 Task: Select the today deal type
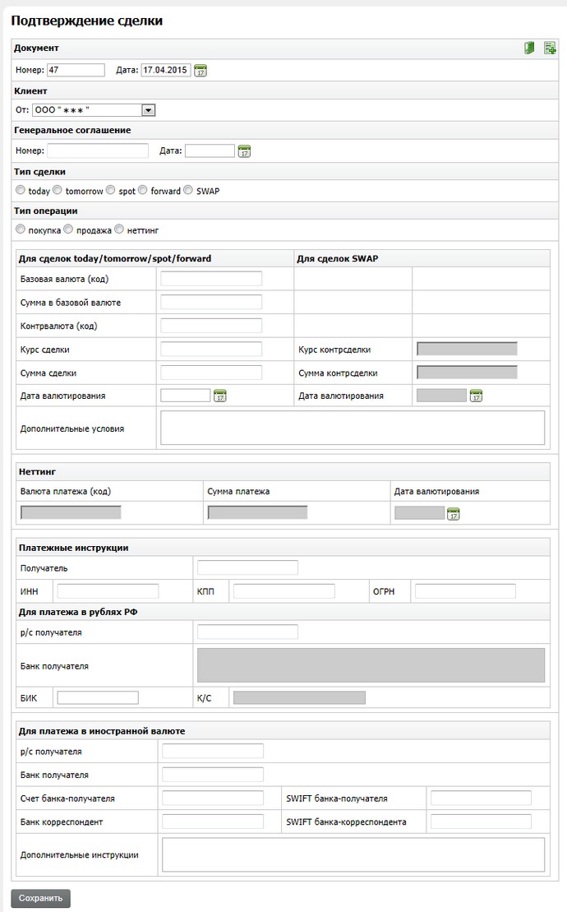tap(21, 190)
